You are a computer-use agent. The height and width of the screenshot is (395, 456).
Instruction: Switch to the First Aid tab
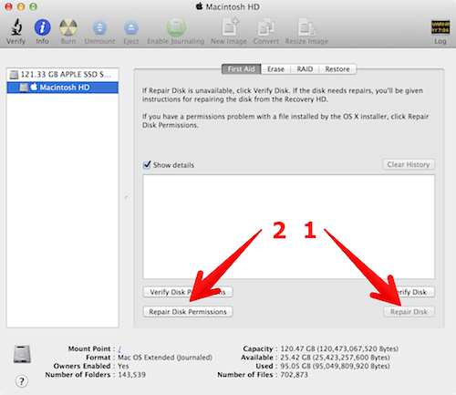(242, 69)
